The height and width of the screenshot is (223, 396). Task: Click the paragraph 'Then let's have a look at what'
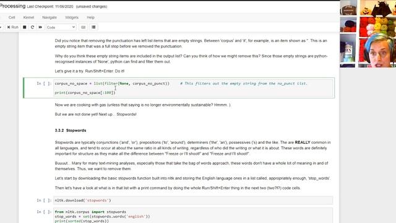point(178,188)
